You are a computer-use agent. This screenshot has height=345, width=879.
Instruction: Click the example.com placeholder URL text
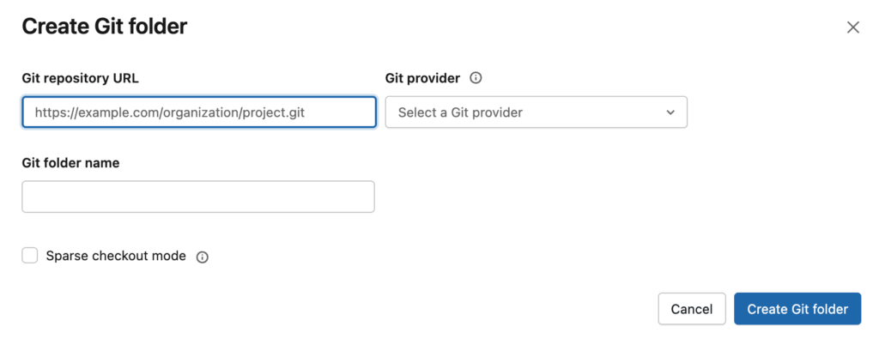coord(169,112)
